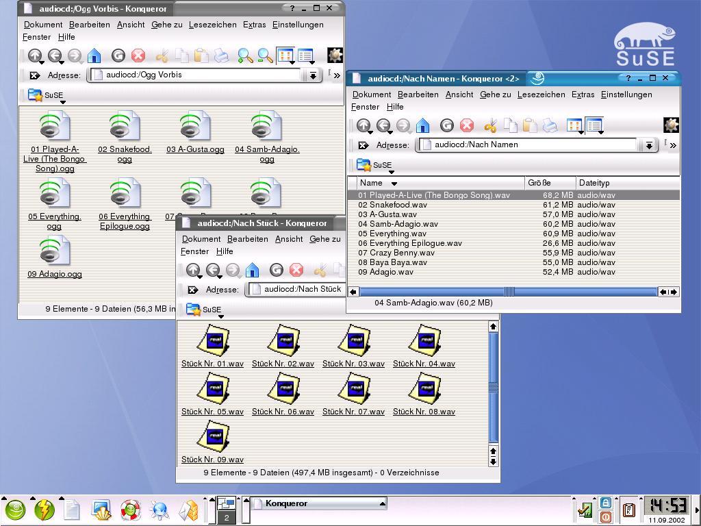Click Home icon in Nach Stück window
Image resolution: width=701 pixels, height=526 pixels.
252,270
